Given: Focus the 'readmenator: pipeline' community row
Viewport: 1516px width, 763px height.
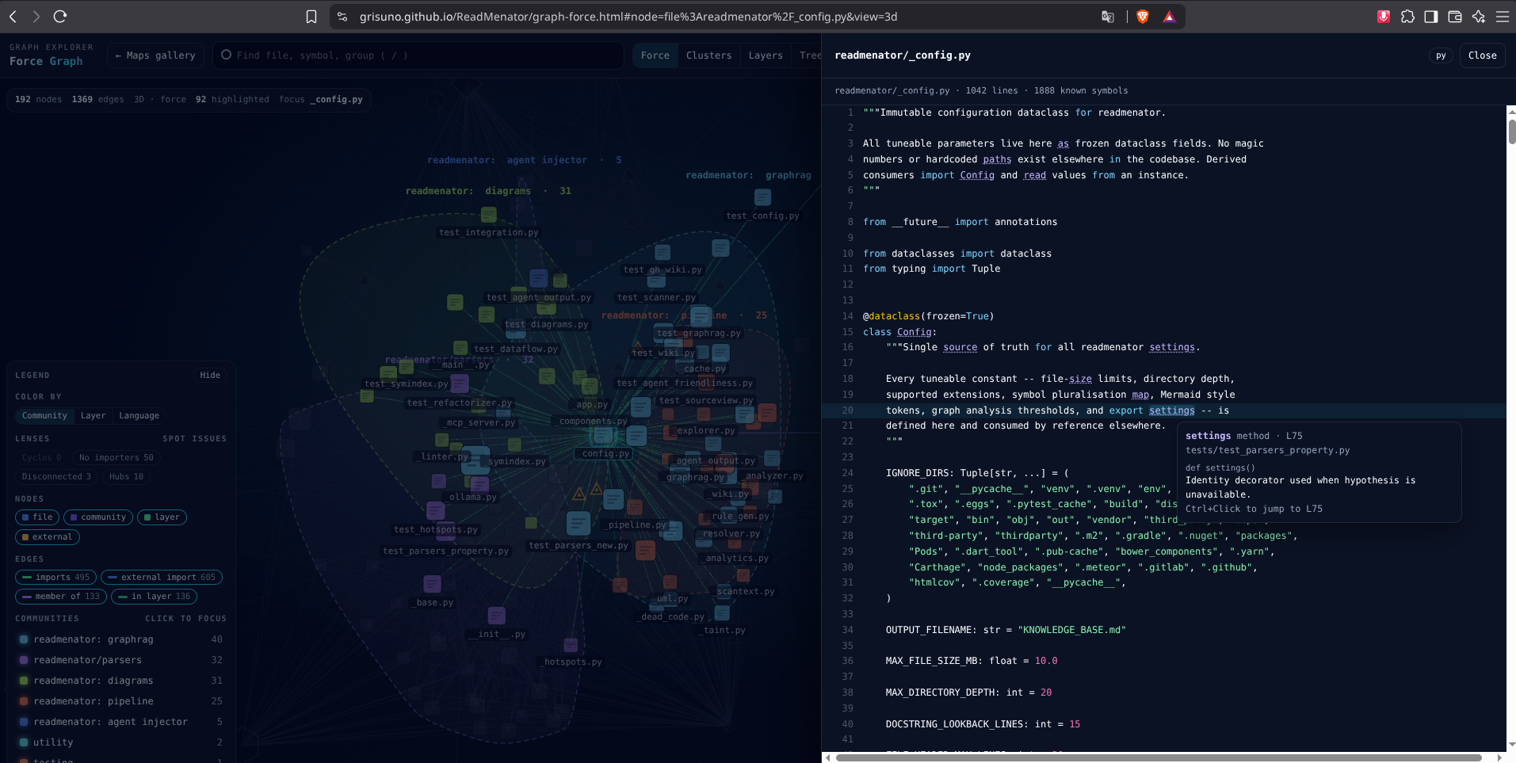Looking at the screenshot, I should point(120,701).
